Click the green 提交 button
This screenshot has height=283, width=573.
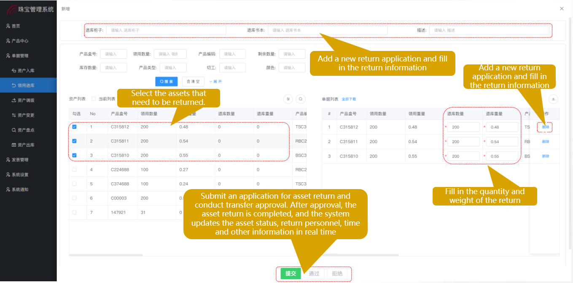291,274
